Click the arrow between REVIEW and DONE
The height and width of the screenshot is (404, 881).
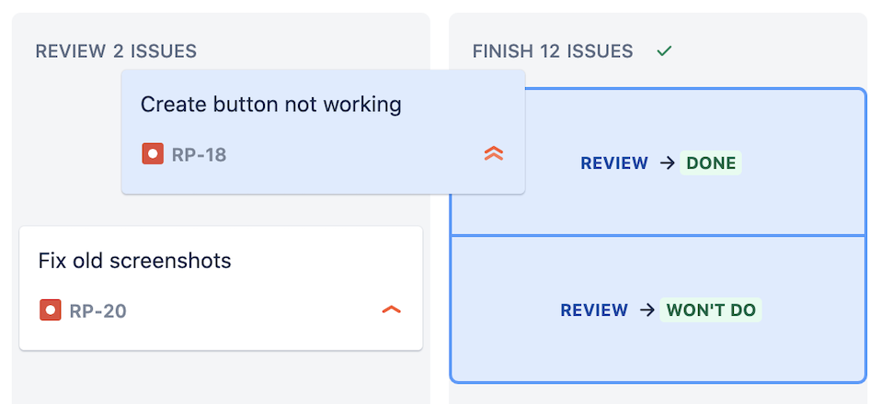(667, 163)
